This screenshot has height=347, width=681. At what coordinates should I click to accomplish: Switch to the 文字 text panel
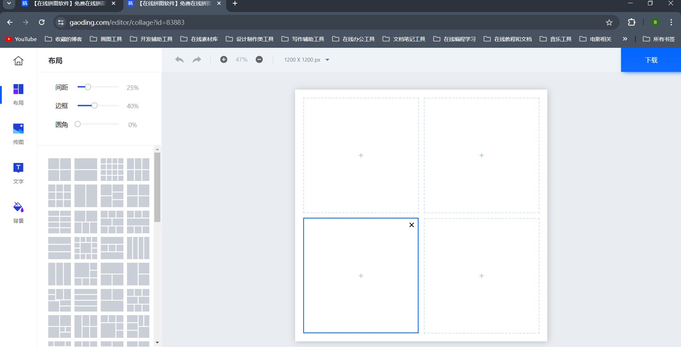pyautogui.click(x=18, y=173)
